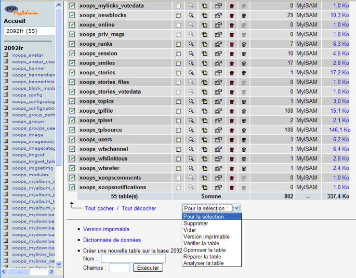Uncheck the xoops_topics checkbox
Viewport: 356px width, 278px height.
(72, 101)
